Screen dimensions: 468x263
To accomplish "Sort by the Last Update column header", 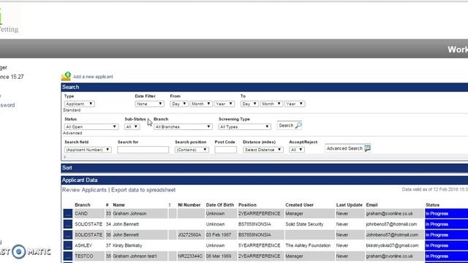I will tap(350, 205).
